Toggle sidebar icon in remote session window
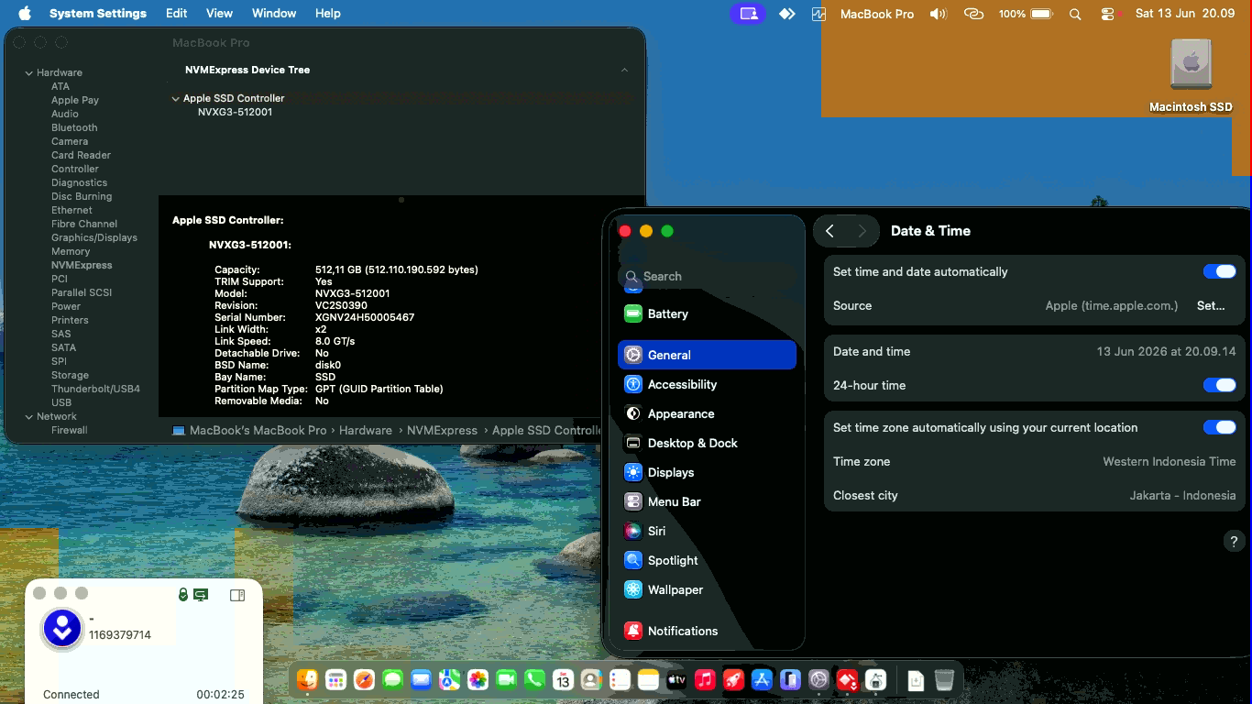Viewport: 1252px width, 704px height. [x=237, y=595]
